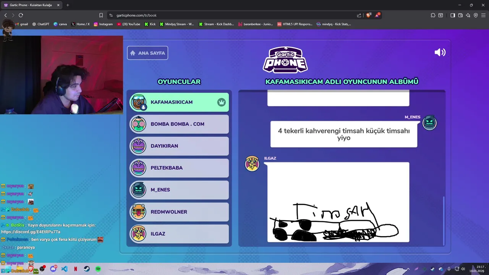Open the Stream - Kick Dashb... bookmark
489x275 pixels.
click(216, 24)
